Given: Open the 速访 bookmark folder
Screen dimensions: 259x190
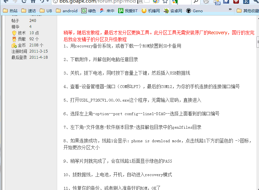Looking at the screenshot, I should click(29, 11).
